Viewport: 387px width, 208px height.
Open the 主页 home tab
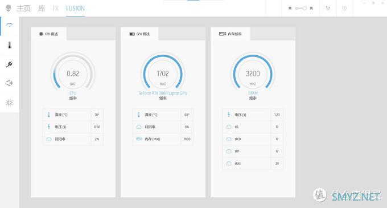[24, 9]
